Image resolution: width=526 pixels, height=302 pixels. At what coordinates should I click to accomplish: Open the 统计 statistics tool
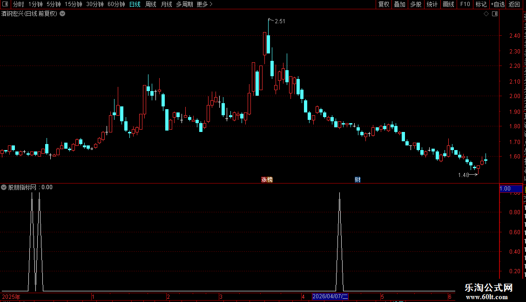pos(432,4)
